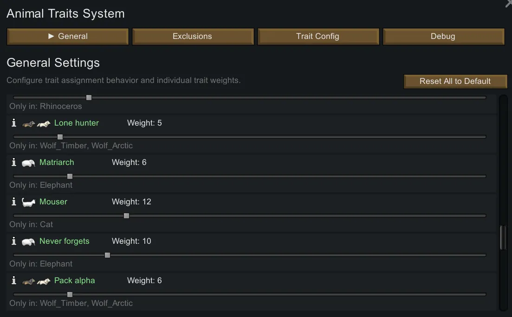Viewport: 512px width, 317px height.
Task: Click the white arctic wolf icon beside Lone hunter
Action: point(44,123)
